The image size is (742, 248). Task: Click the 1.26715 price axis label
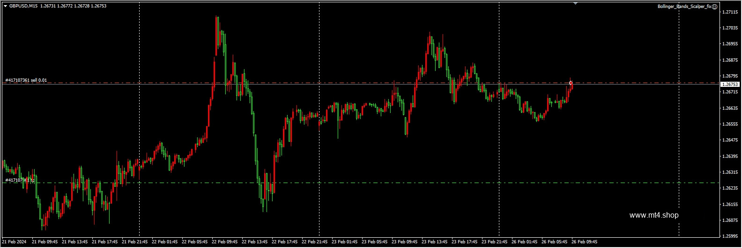[730, 92]
